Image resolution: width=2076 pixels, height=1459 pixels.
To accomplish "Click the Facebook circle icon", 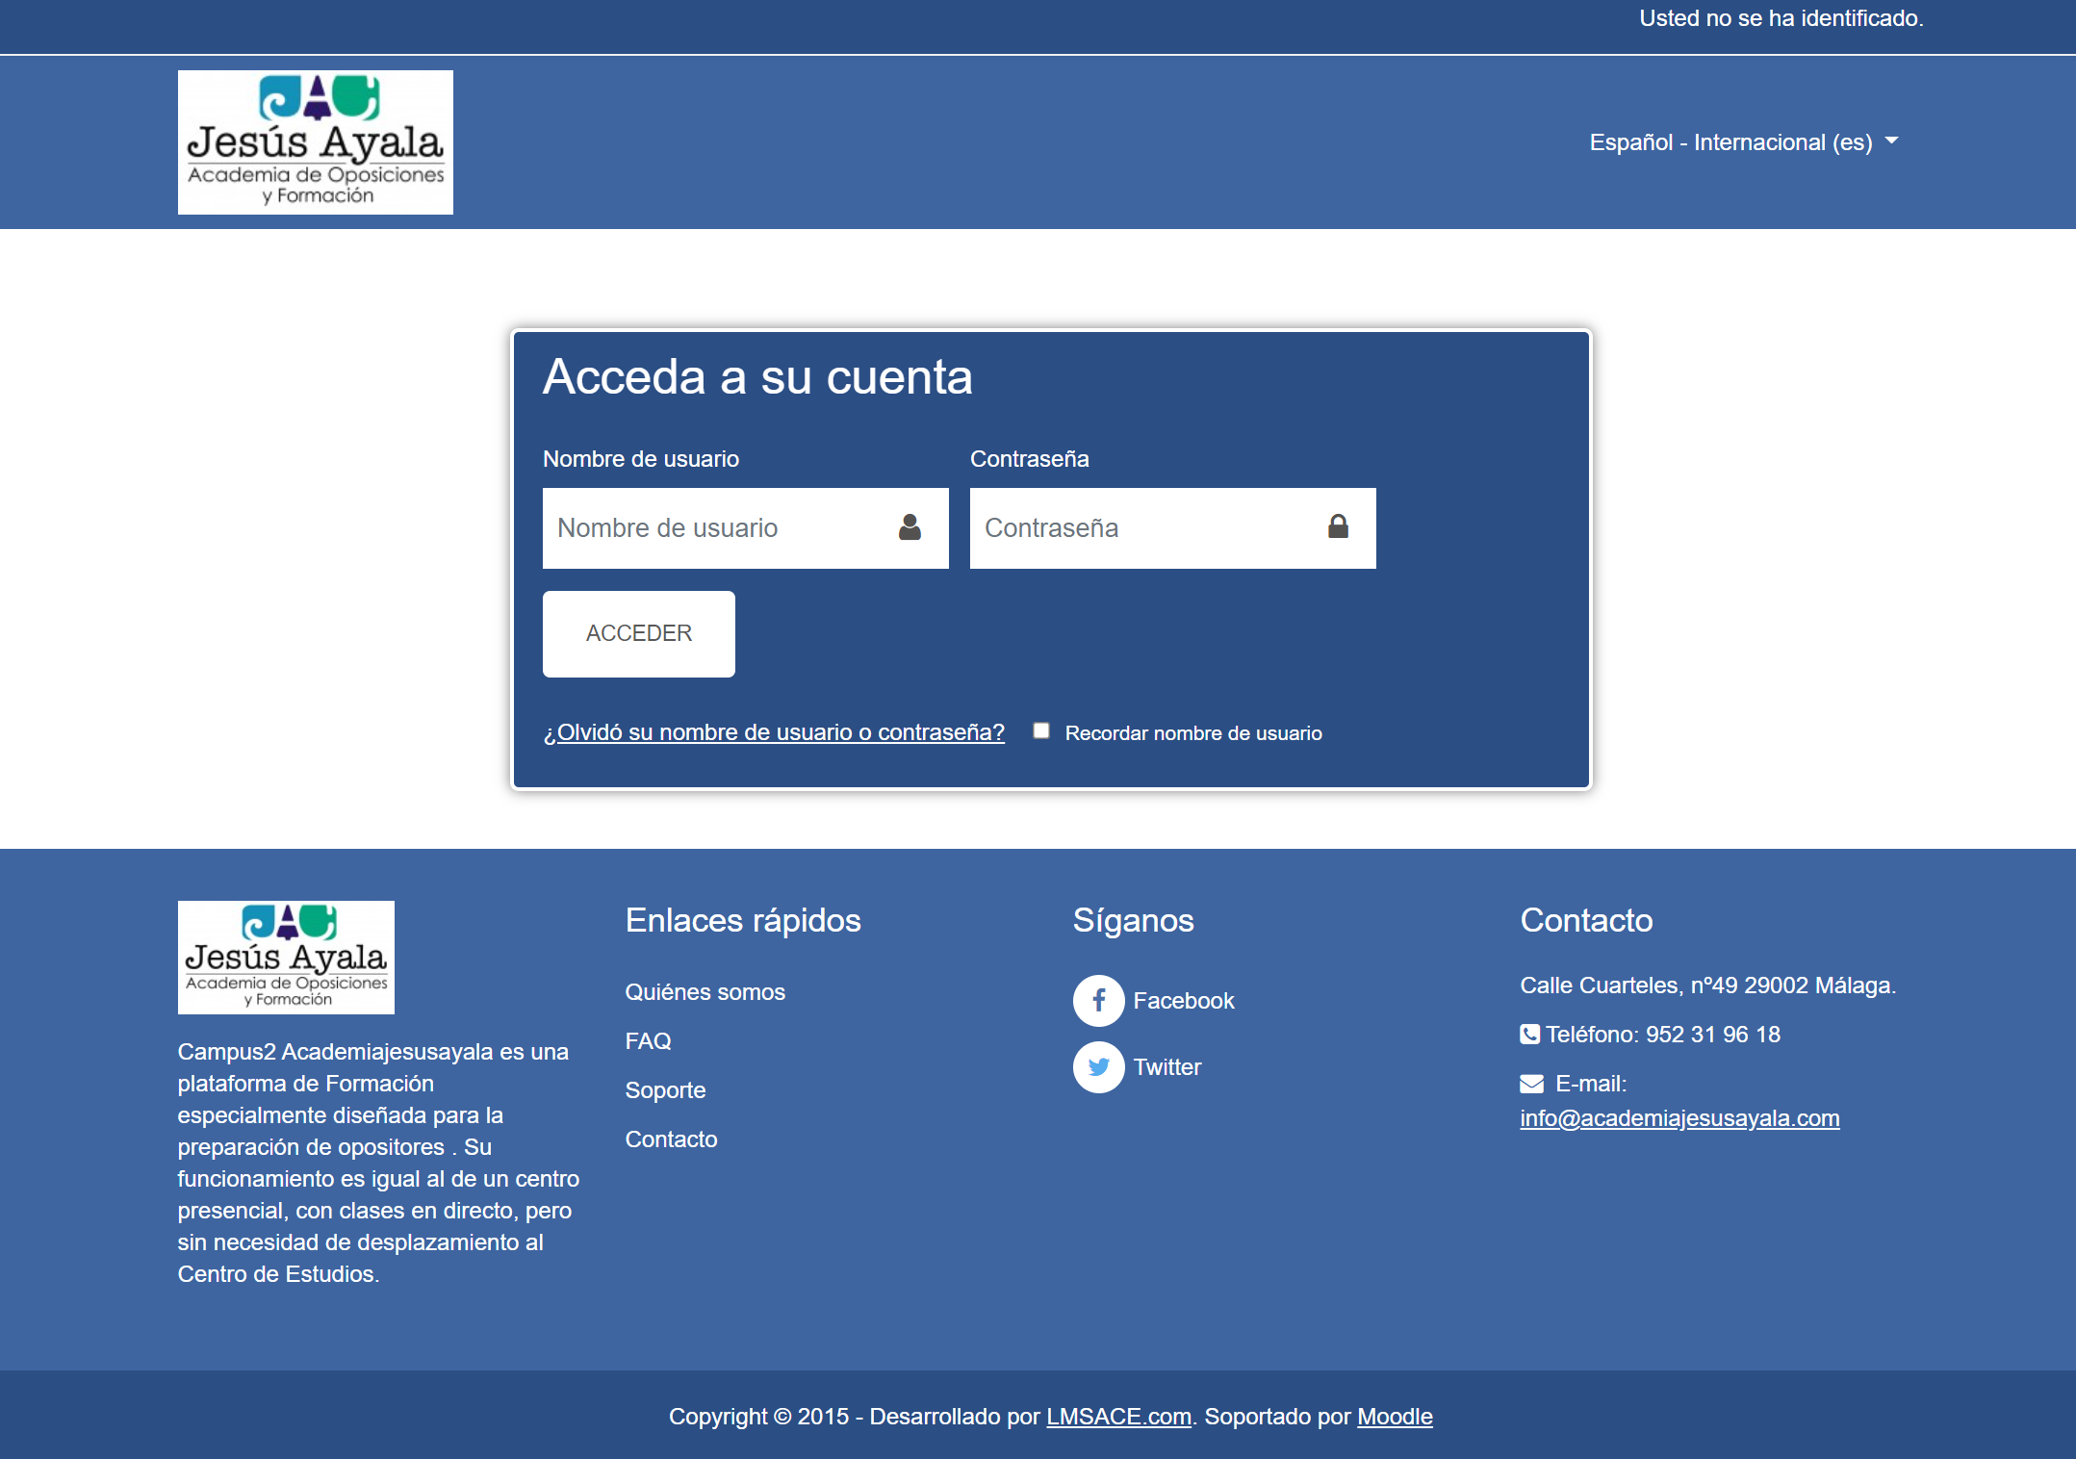I will [1098, 1001].
